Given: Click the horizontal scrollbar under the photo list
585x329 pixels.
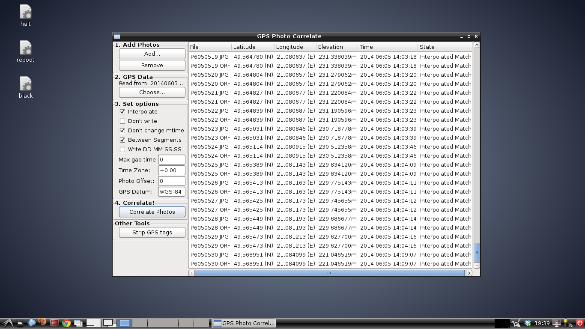Looking at the screenshot, I should 329,273.
